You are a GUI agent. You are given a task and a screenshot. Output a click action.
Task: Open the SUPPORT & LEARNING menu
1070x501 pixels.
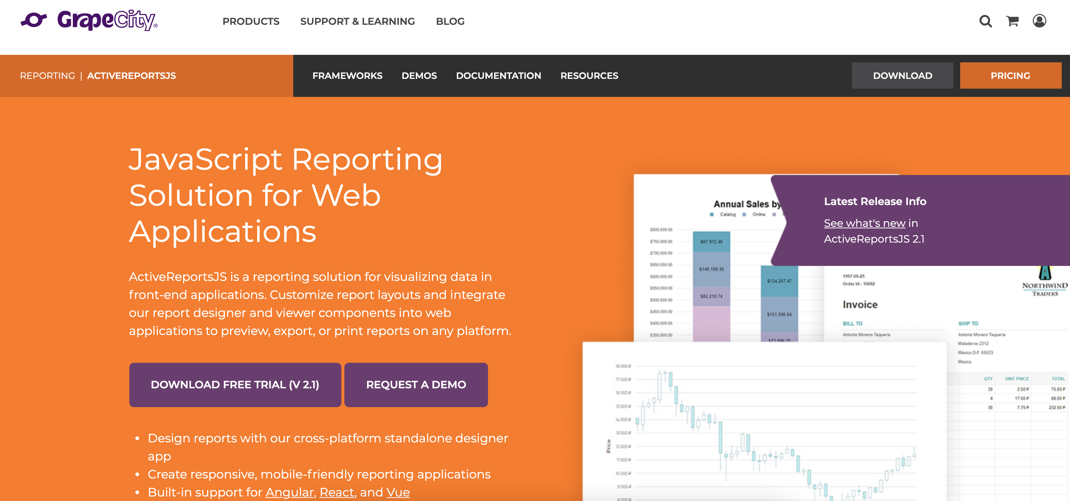tap(357, 21)
